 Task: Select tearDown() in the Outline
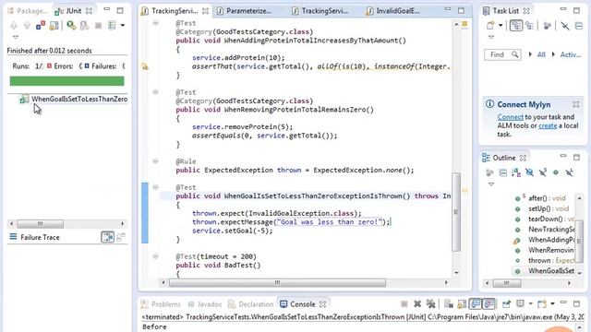coord(545,219)
